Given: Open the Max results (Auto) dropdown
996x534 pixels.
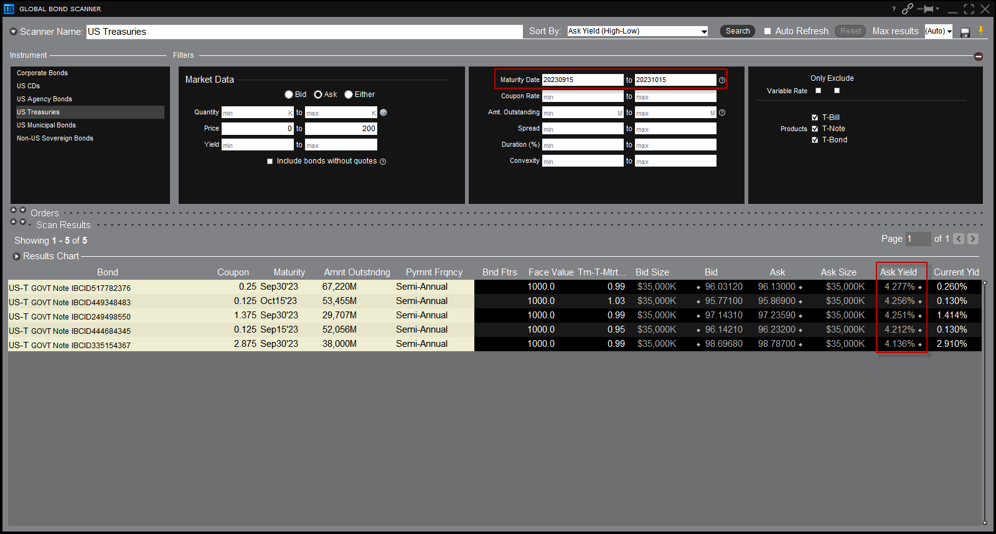Looking at the screenshot, I should 939,31.
